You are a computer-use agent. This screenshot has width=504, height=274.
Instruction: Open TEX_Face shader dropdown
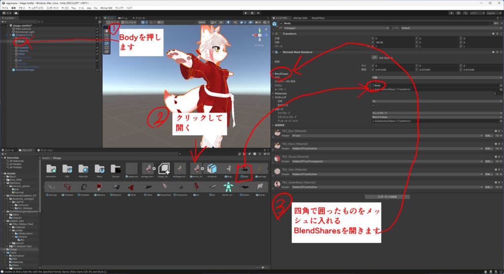coord(387,149)
